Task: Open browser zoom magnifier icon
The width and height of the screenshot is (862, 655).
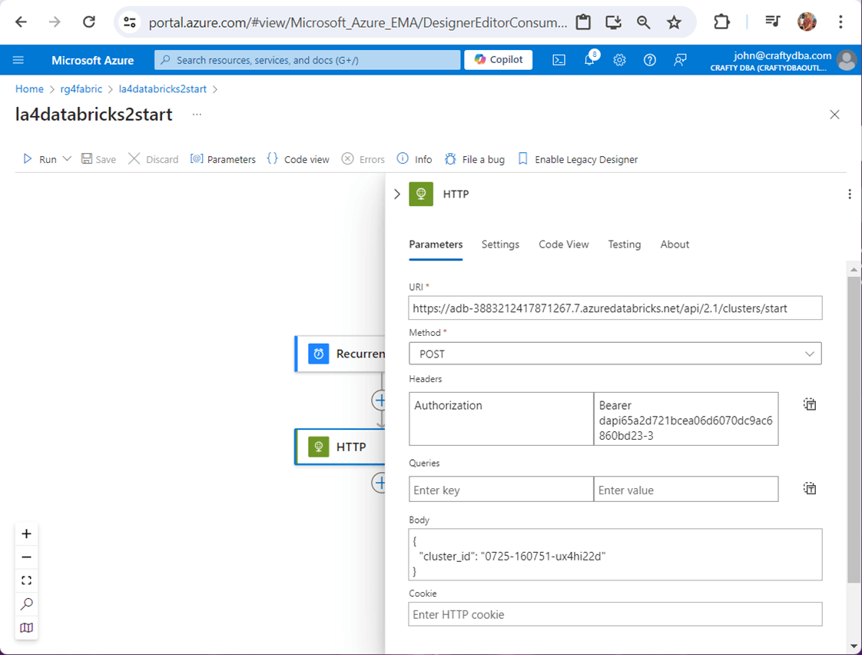Action: pos(643,22)
